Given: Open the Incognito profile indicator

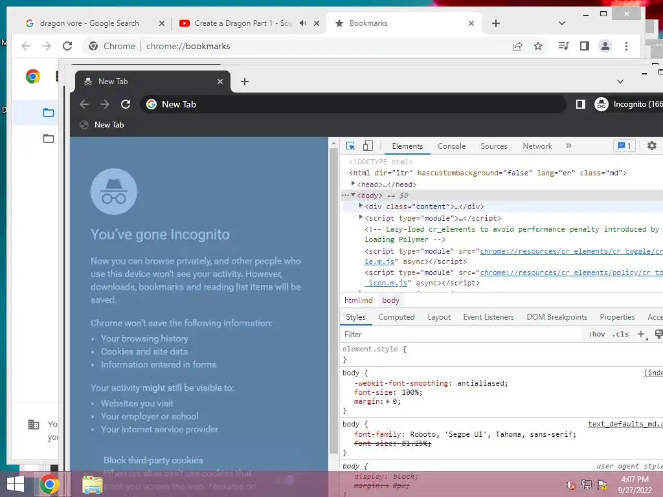Looking at the screenshot, I should pos(628,104).
